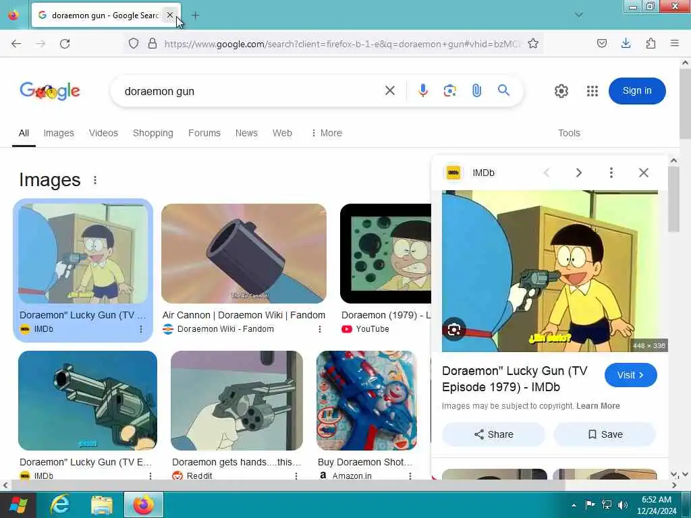Open the Air Cannon thumbnail image

pos(244,254)
